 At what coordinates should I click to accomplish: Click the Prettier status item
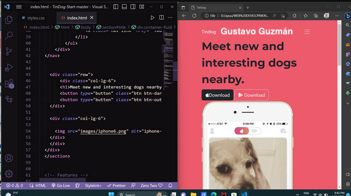(116, 185)
